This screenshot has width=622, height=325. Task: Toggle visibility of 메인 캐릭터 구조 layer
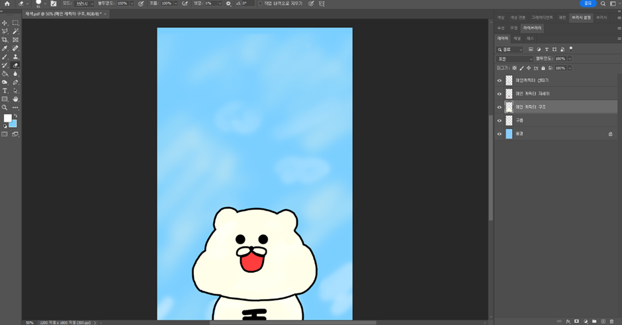coord(500,107)
